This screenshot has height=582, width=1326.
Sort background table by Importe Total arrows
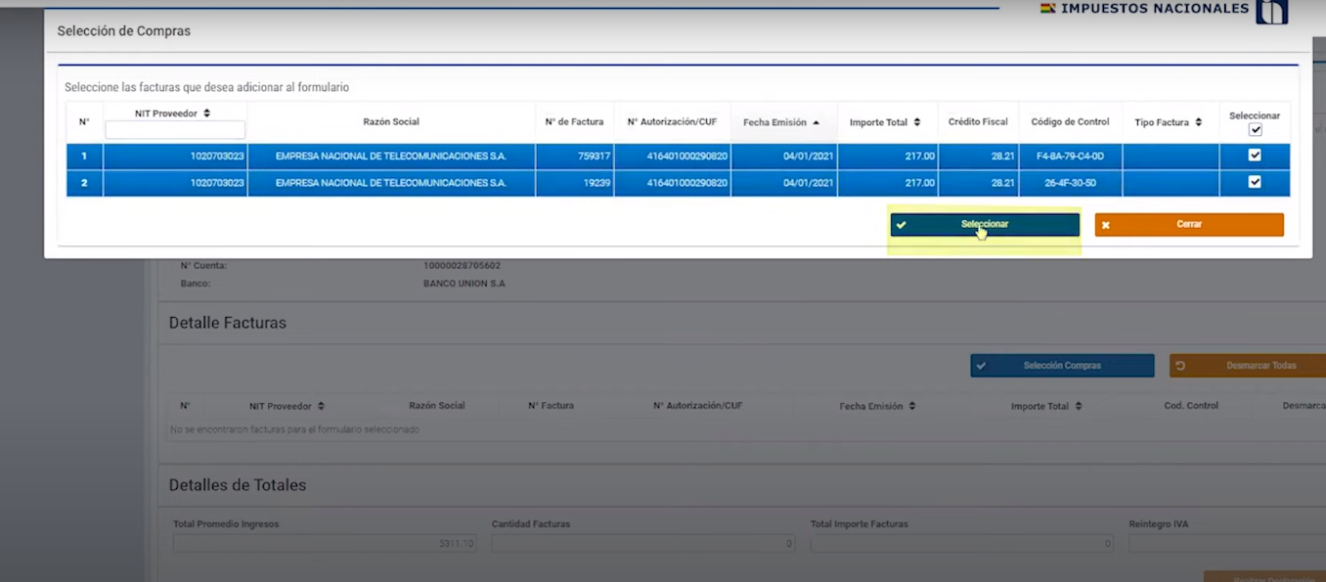(x=1078, y=406)
